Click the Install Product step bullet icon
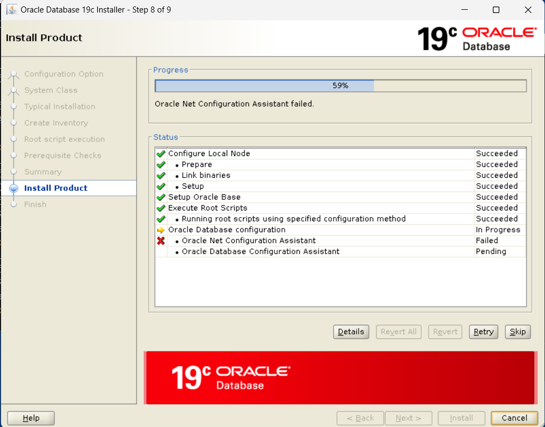Viewport: 545px width, 427px height. pyautogui.click(x=14, y=188)
